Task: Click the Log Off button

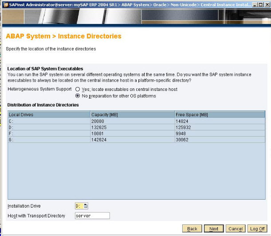Action: (257, 229)
